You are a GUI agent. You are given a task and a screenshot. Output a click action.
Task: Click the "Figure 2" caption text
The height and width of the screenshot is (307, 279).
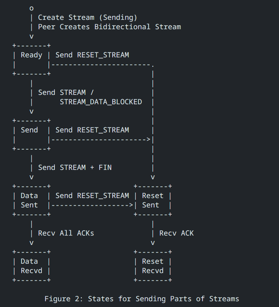(x=141, y=299)
